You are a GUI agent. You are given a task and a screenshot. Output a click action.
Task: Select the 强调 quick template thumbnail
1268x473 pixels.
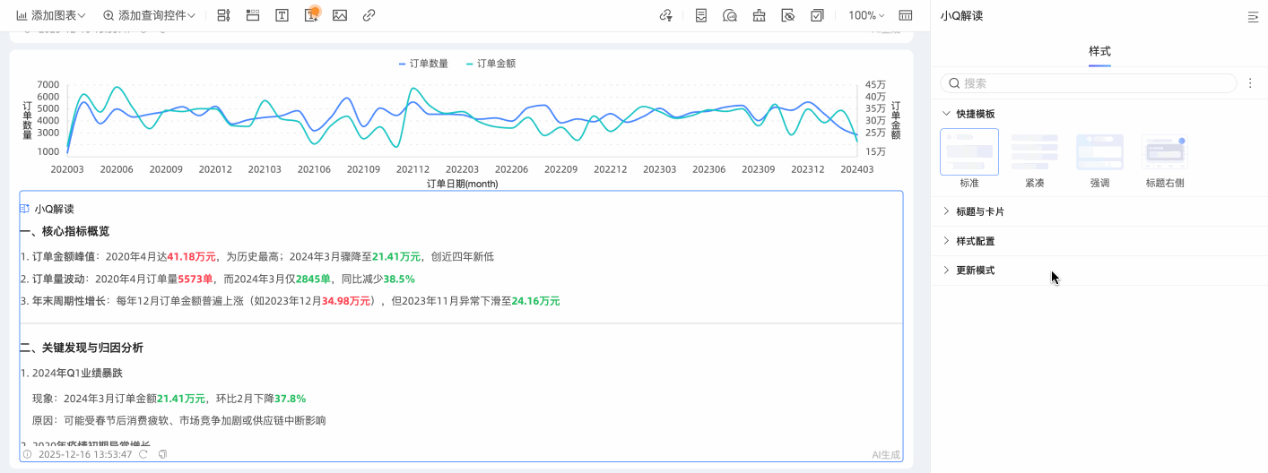[1099, 151]
